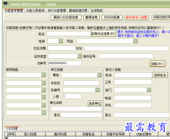The height and width of the screenshot is (139, 170).
Task: Open the fifth 所带物品 dropdown
Action: tap(43, 105)
